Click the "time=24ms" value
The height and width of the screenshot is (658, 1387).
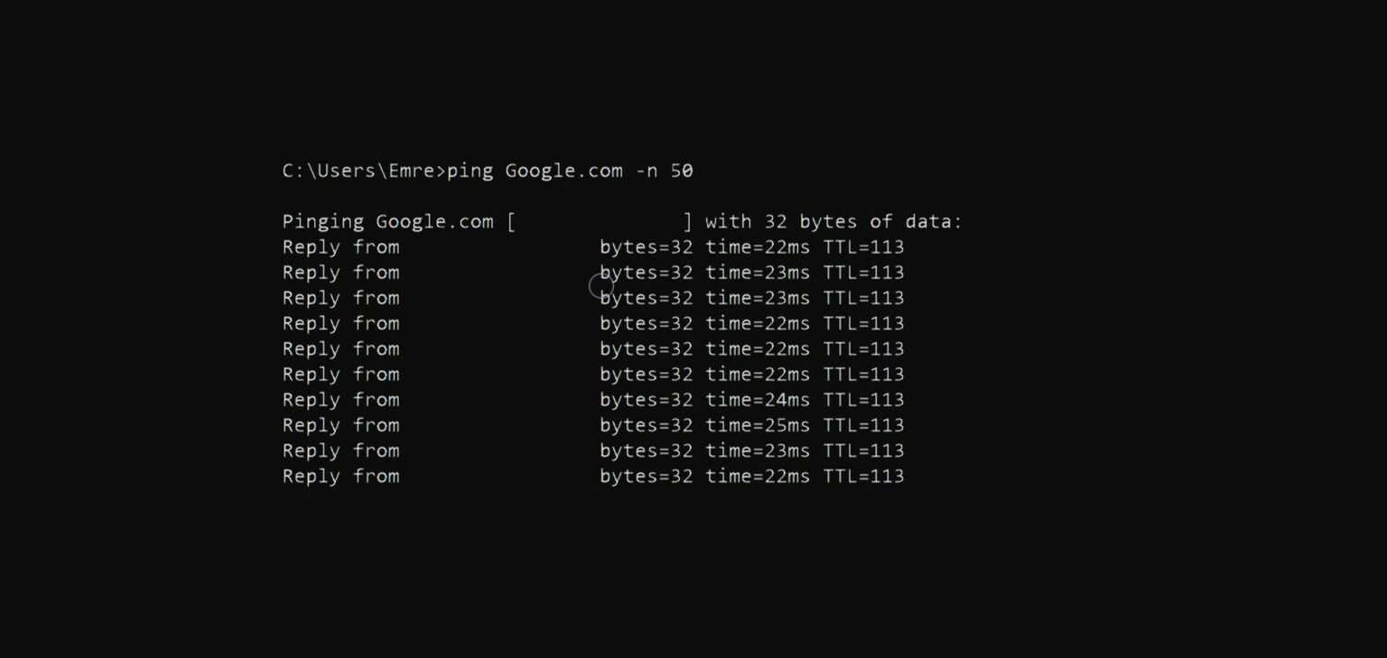758,400
